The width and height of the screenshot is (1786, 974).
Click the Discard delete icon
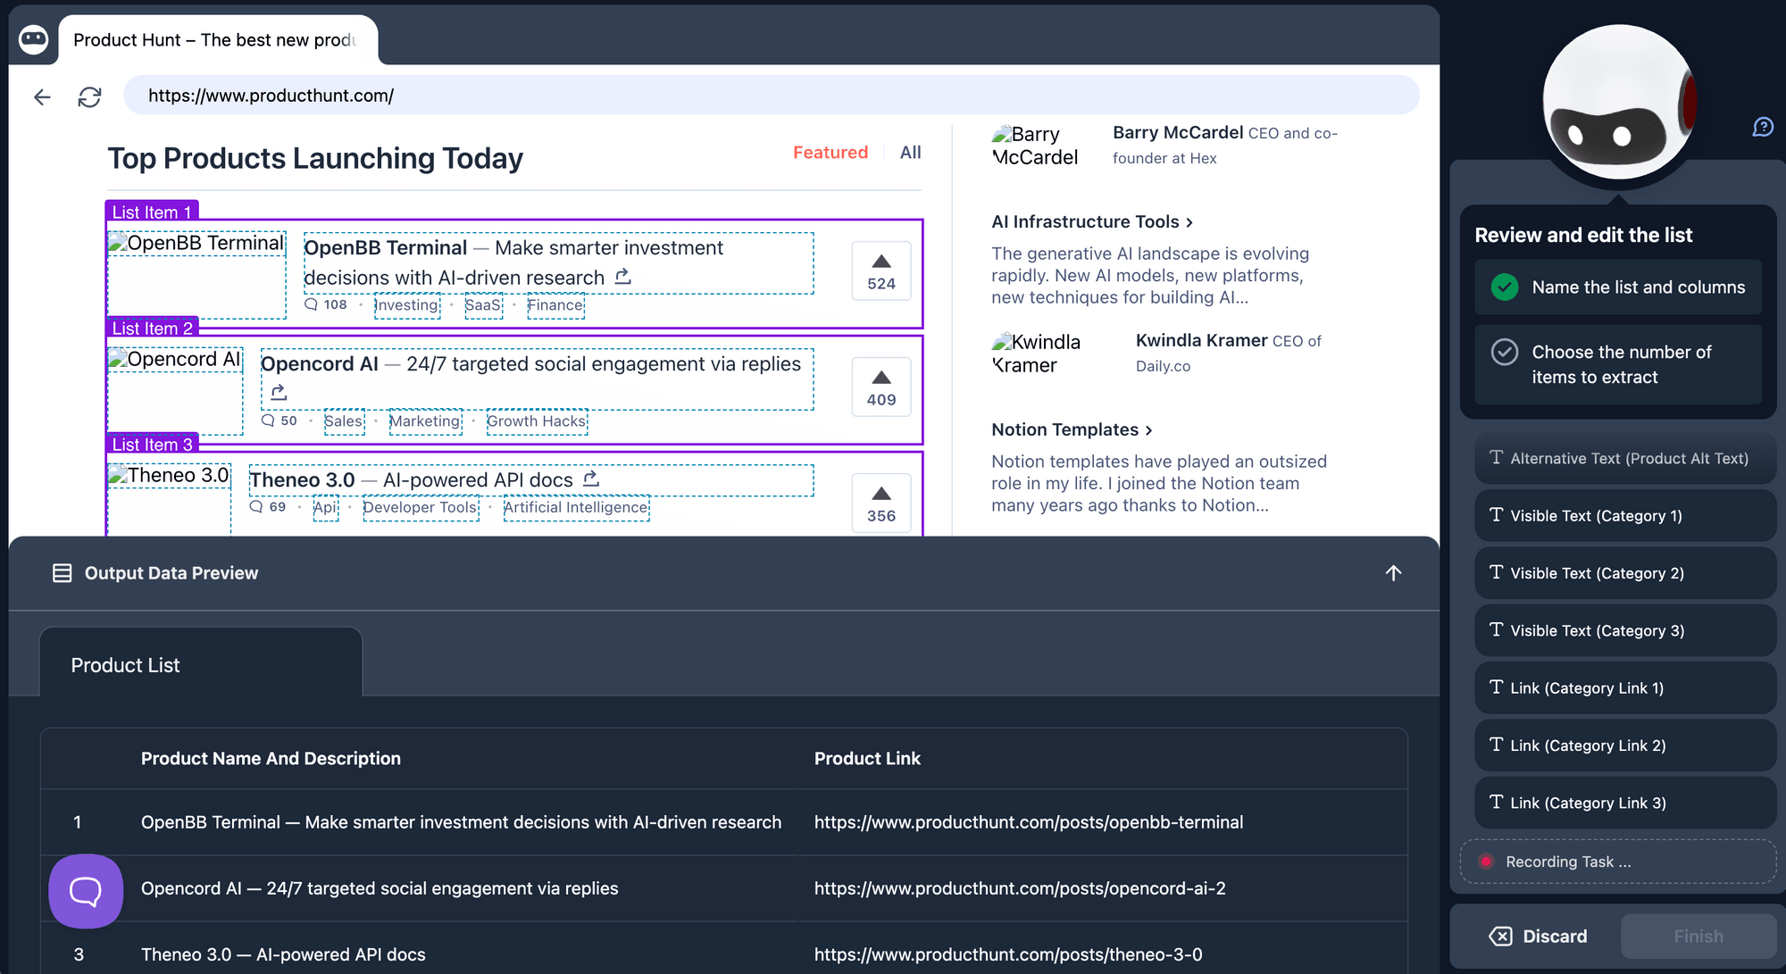pos(1501,936)
